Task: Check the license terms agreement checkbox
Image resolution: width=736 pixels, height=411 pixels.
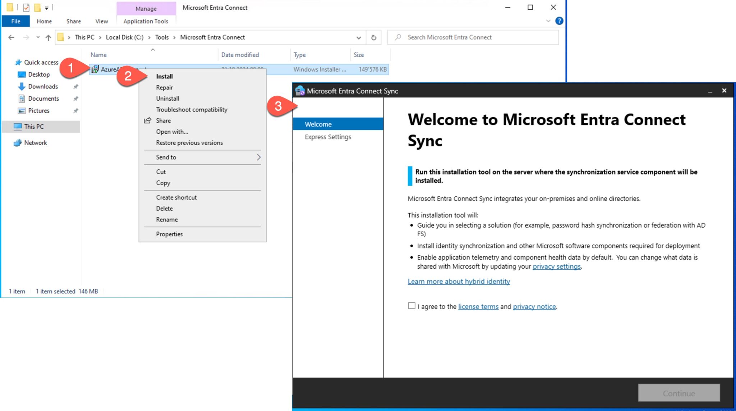Action: [x=411, y=306]
